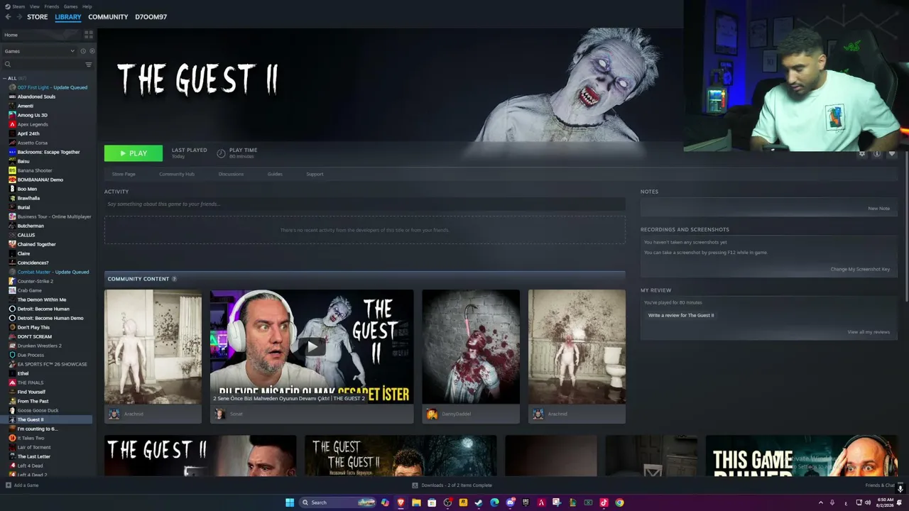Image resolution: width=909 pixels, height=511 pixels.
Task: Click the green PLAY button
Action: point(134,153)
